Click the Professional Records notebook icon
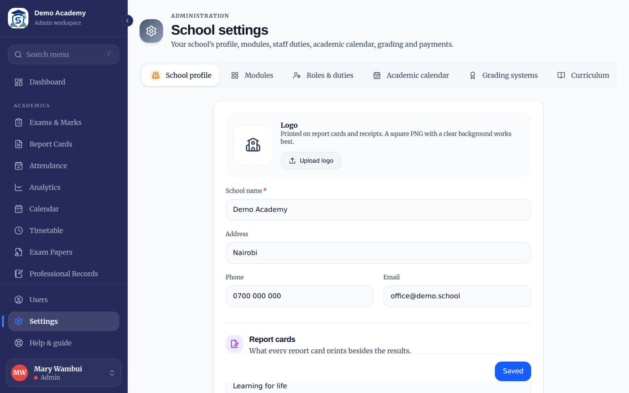629x393 pixels. [x=18, y=274]
